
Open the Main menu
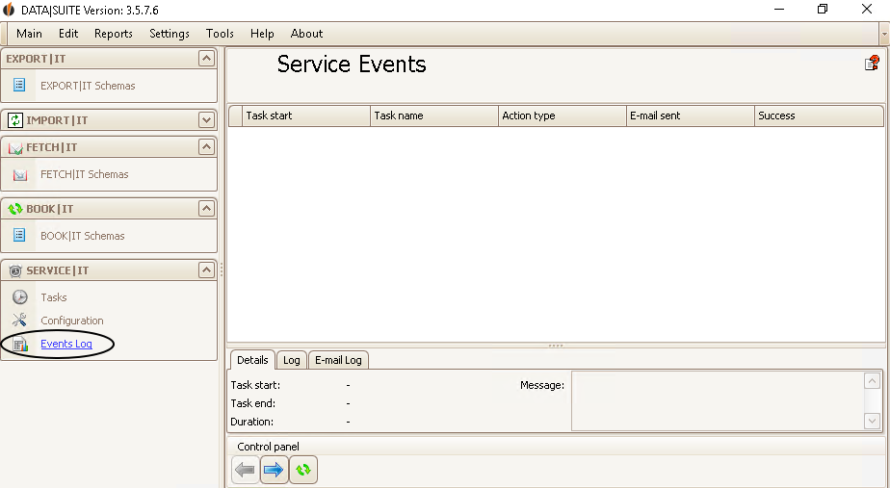point(29,34)
